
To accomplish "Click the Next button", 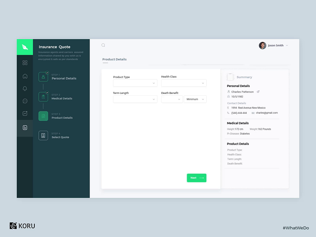I will 196,178.
